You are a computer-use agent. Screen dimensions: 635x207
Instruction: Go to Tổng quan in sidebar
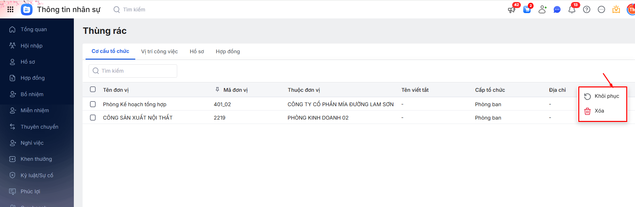coord(34,29)
